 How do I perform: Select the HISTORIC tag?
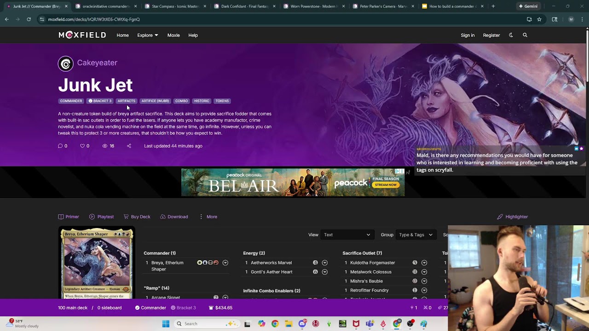(x=202, y=101)
